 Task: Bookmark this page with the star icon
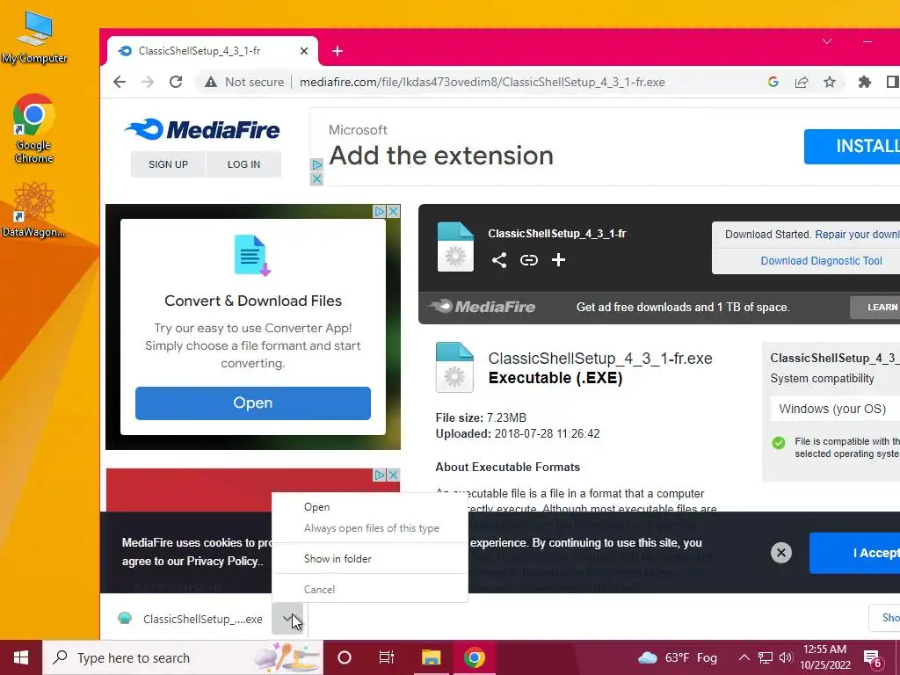click(830, 82)
